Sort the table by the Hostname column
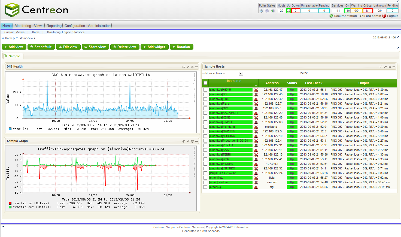This screenshot has height=237, width=401. pyautogui.click(x=233, y=81)
